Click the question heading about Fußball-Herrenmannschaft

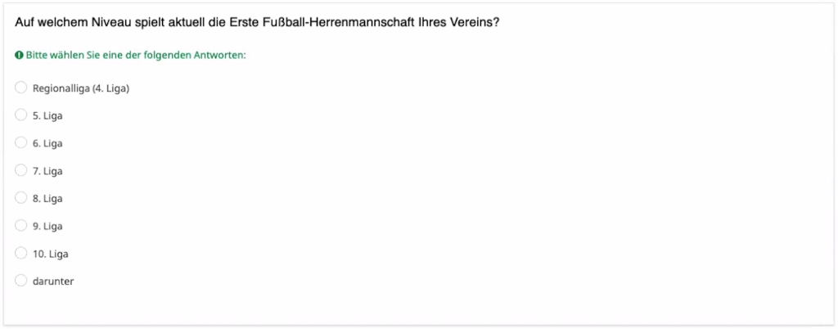257,23
